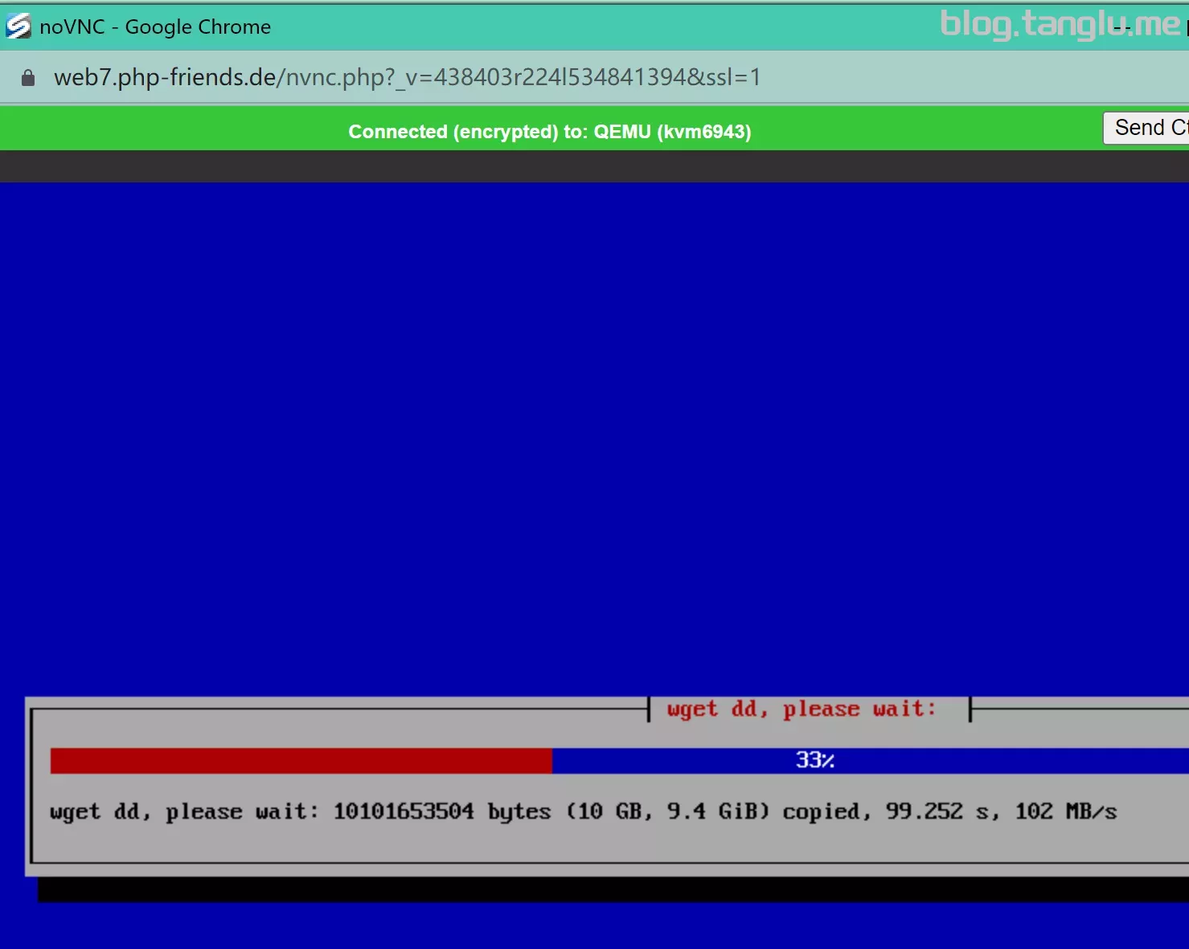Click the '10101653504 bytes' copied status line
The height and width of the screenshot is (949, 1189).
[584, 812]
